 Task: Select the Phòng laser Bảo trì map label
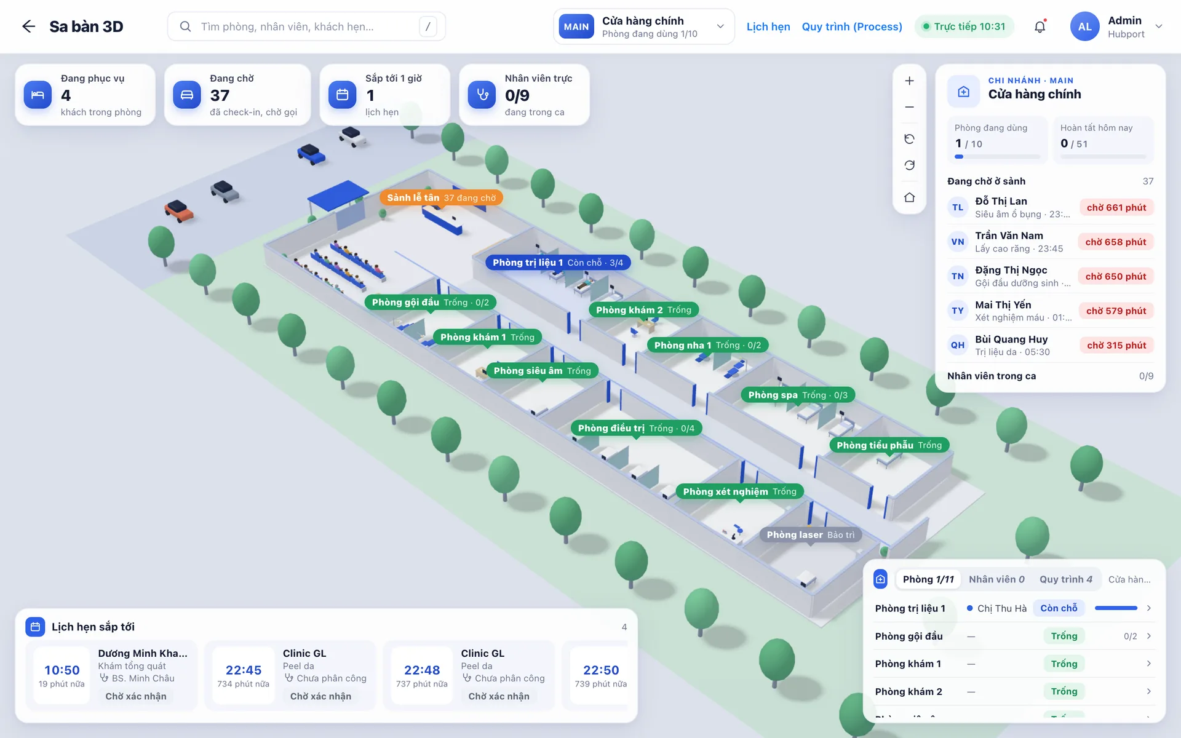(x=810, y=535)
